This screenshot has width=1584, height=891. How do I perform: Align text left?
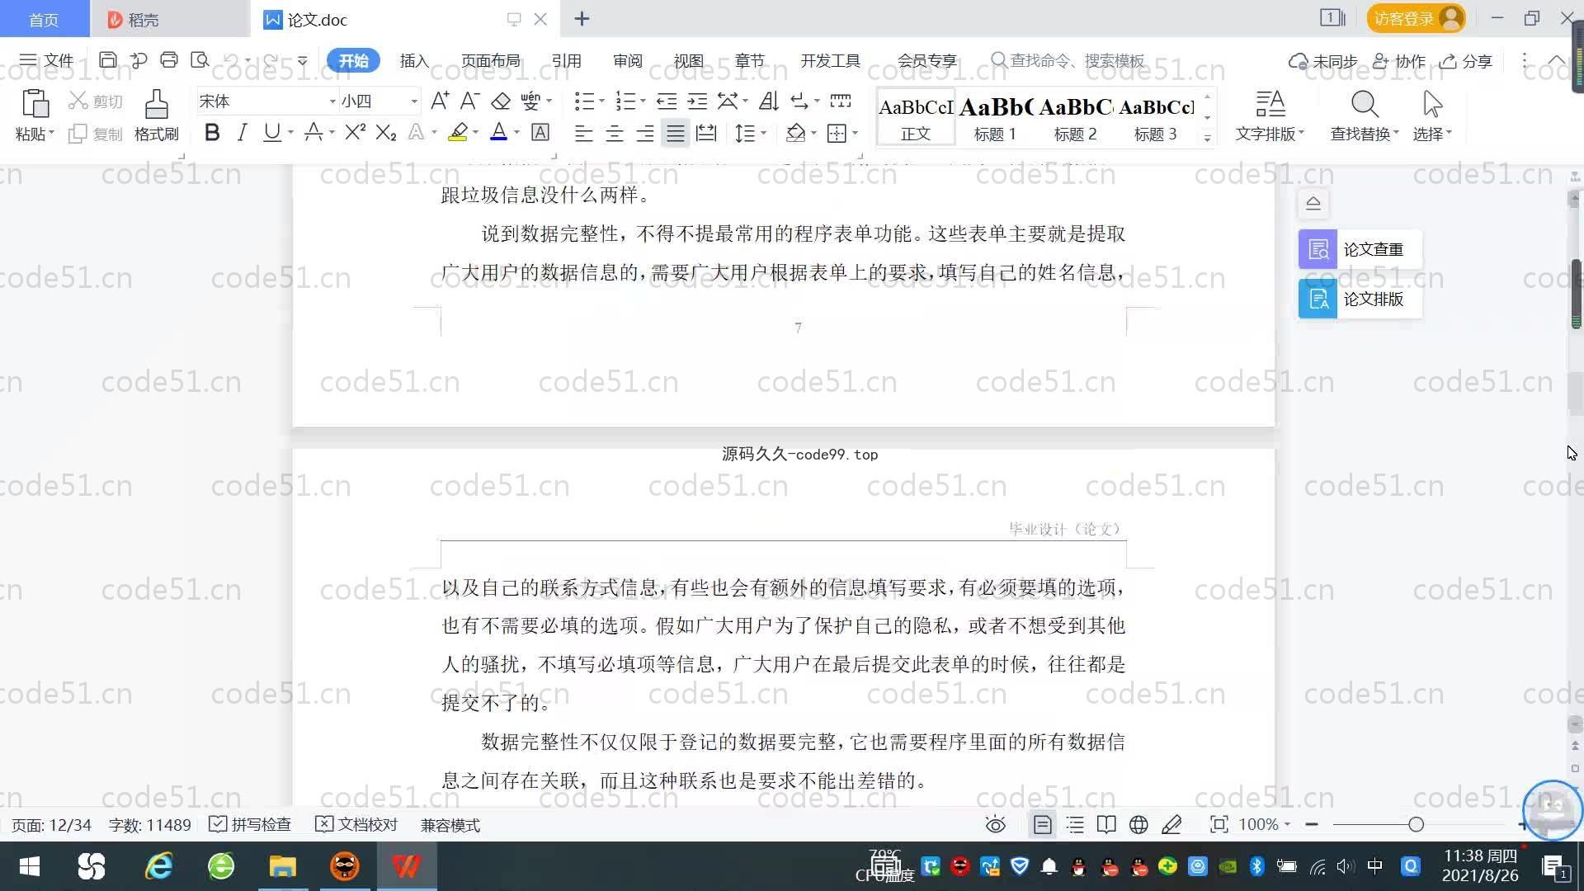[583, 133]
